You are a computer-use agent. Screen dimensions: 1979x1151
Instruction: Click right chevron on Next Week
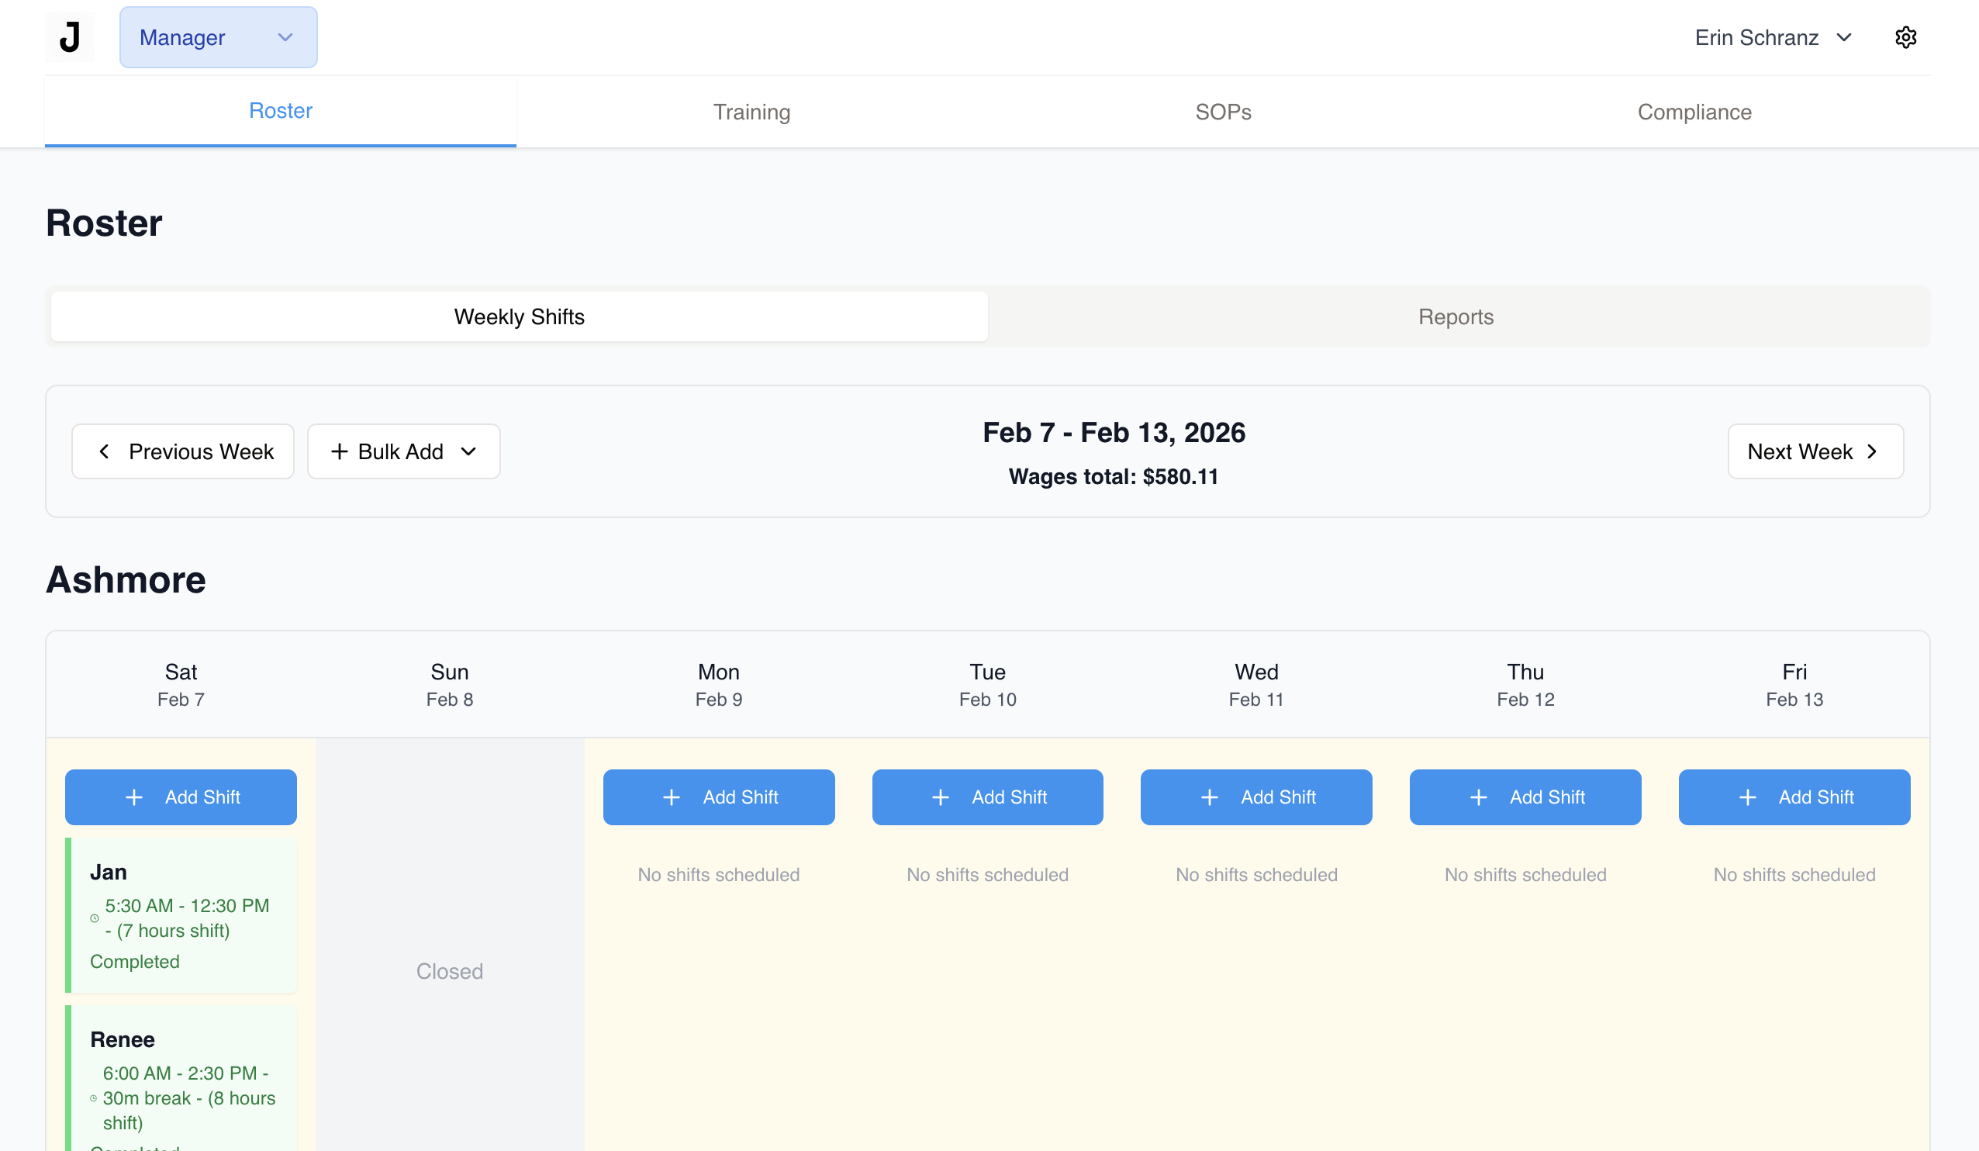1873,451
